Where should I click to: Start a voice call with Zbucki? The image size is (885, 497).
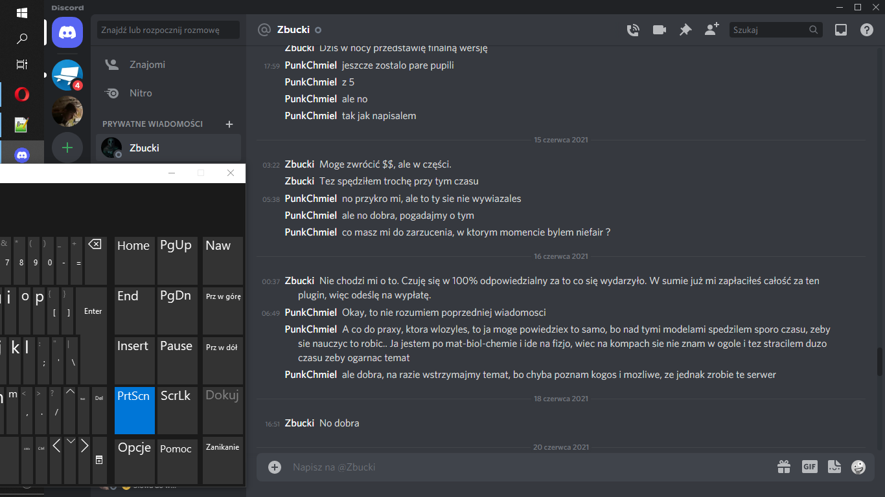coord(633,30)
